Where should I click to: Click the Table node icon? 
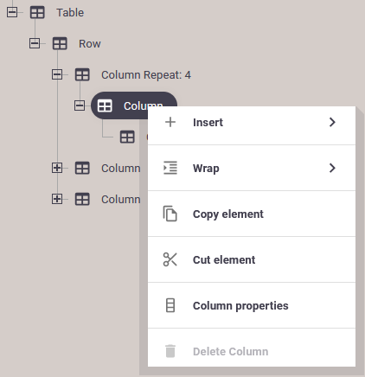[37, 12]
